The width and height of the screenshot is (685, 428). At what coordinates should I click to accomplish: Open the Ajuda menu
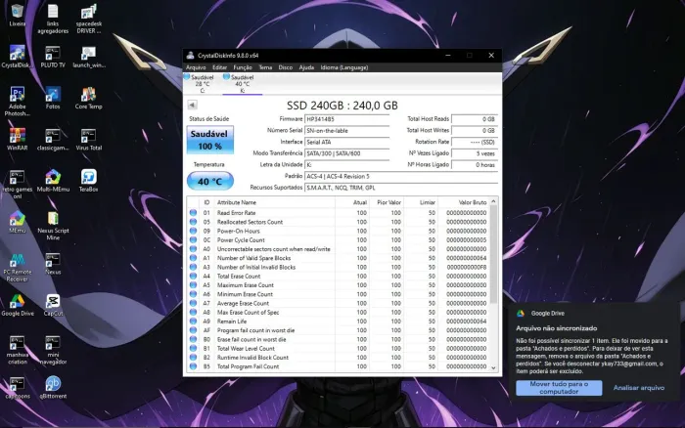pyautogui.click(x=306, y=67)
